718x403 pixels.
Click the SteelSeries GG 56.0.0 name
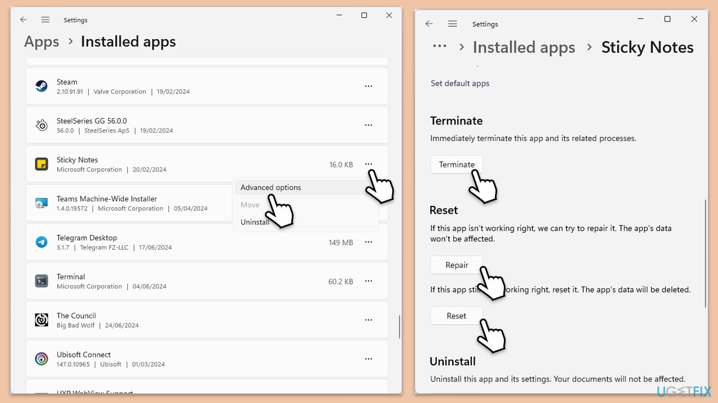click(x=92, y=121)
